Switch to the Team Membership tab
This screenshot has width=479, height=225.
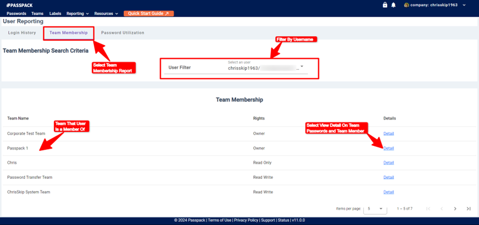[x=68, y=33]
